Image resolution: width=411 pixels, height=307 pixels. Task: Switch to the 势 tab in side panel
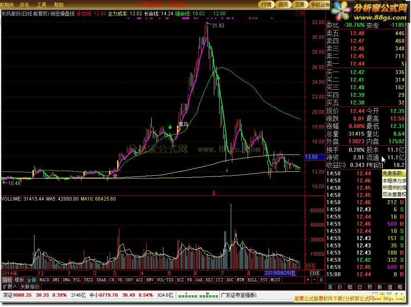(x=370, y=287)
